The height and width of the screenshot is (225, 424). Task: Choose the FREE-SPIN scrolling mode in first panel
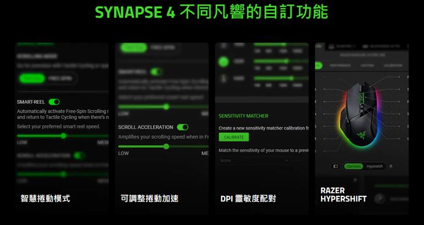[59, 78]
